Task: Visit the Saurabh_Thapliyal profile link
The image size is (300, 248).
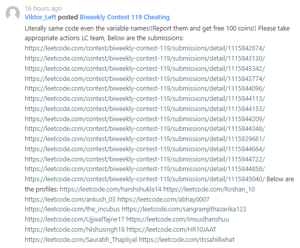Action: [81, 239]
